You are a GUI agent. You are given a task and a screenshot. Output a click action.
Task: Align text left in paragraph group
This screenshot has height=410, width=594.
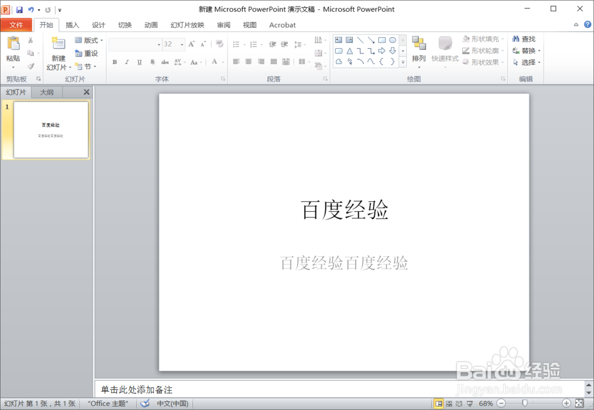(236, 62)
